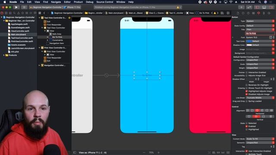The height and width of the screenshot is (155, 276).
Task: Open the Library with the plus button
Action: tap(241, 7)
